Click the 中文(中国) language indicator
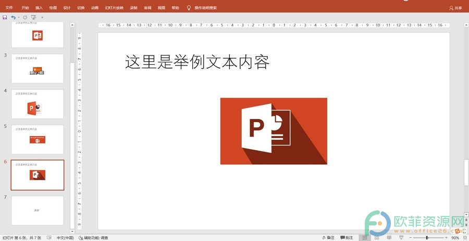The image size is (469, 241). pos(65,238)
